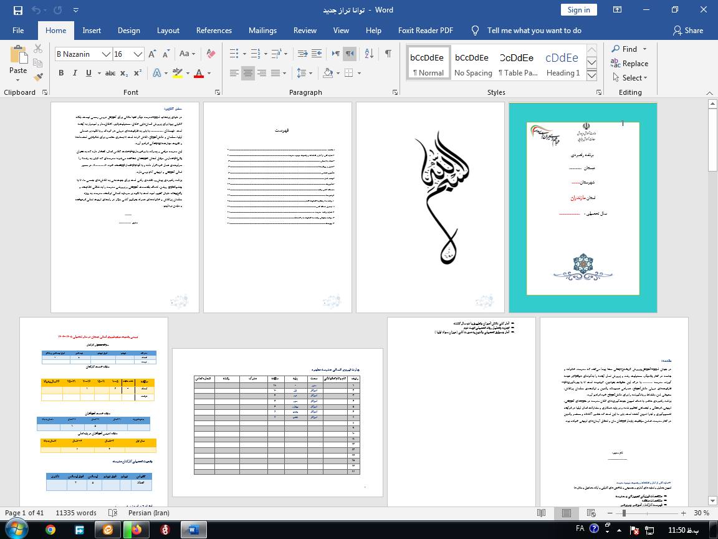Viewport: 718px width, 539px height.
Task: Toggle Show/Hide paragraph marks
Action: coord(388,54)
